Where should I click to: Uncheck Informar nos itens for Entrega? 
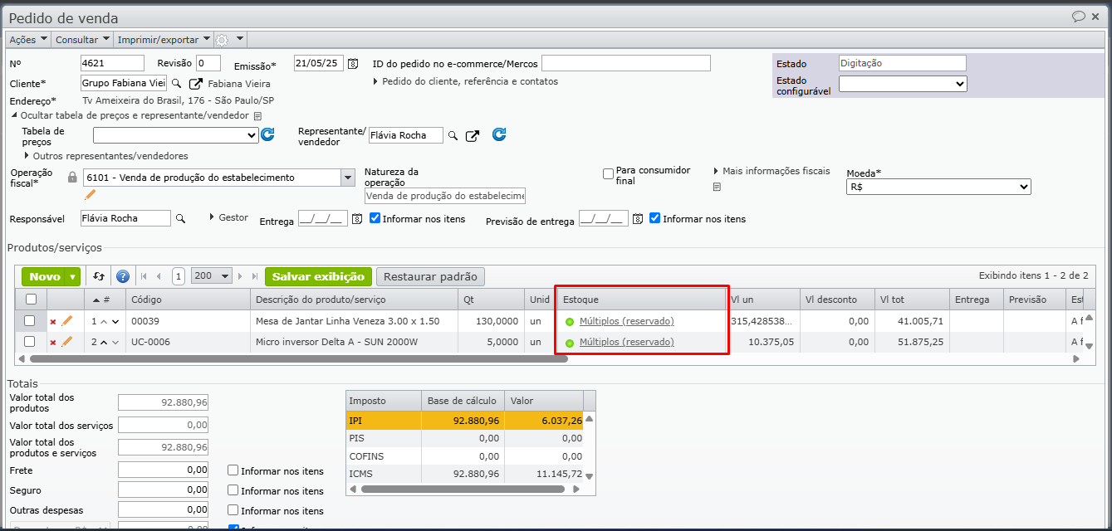pos(375,218)
